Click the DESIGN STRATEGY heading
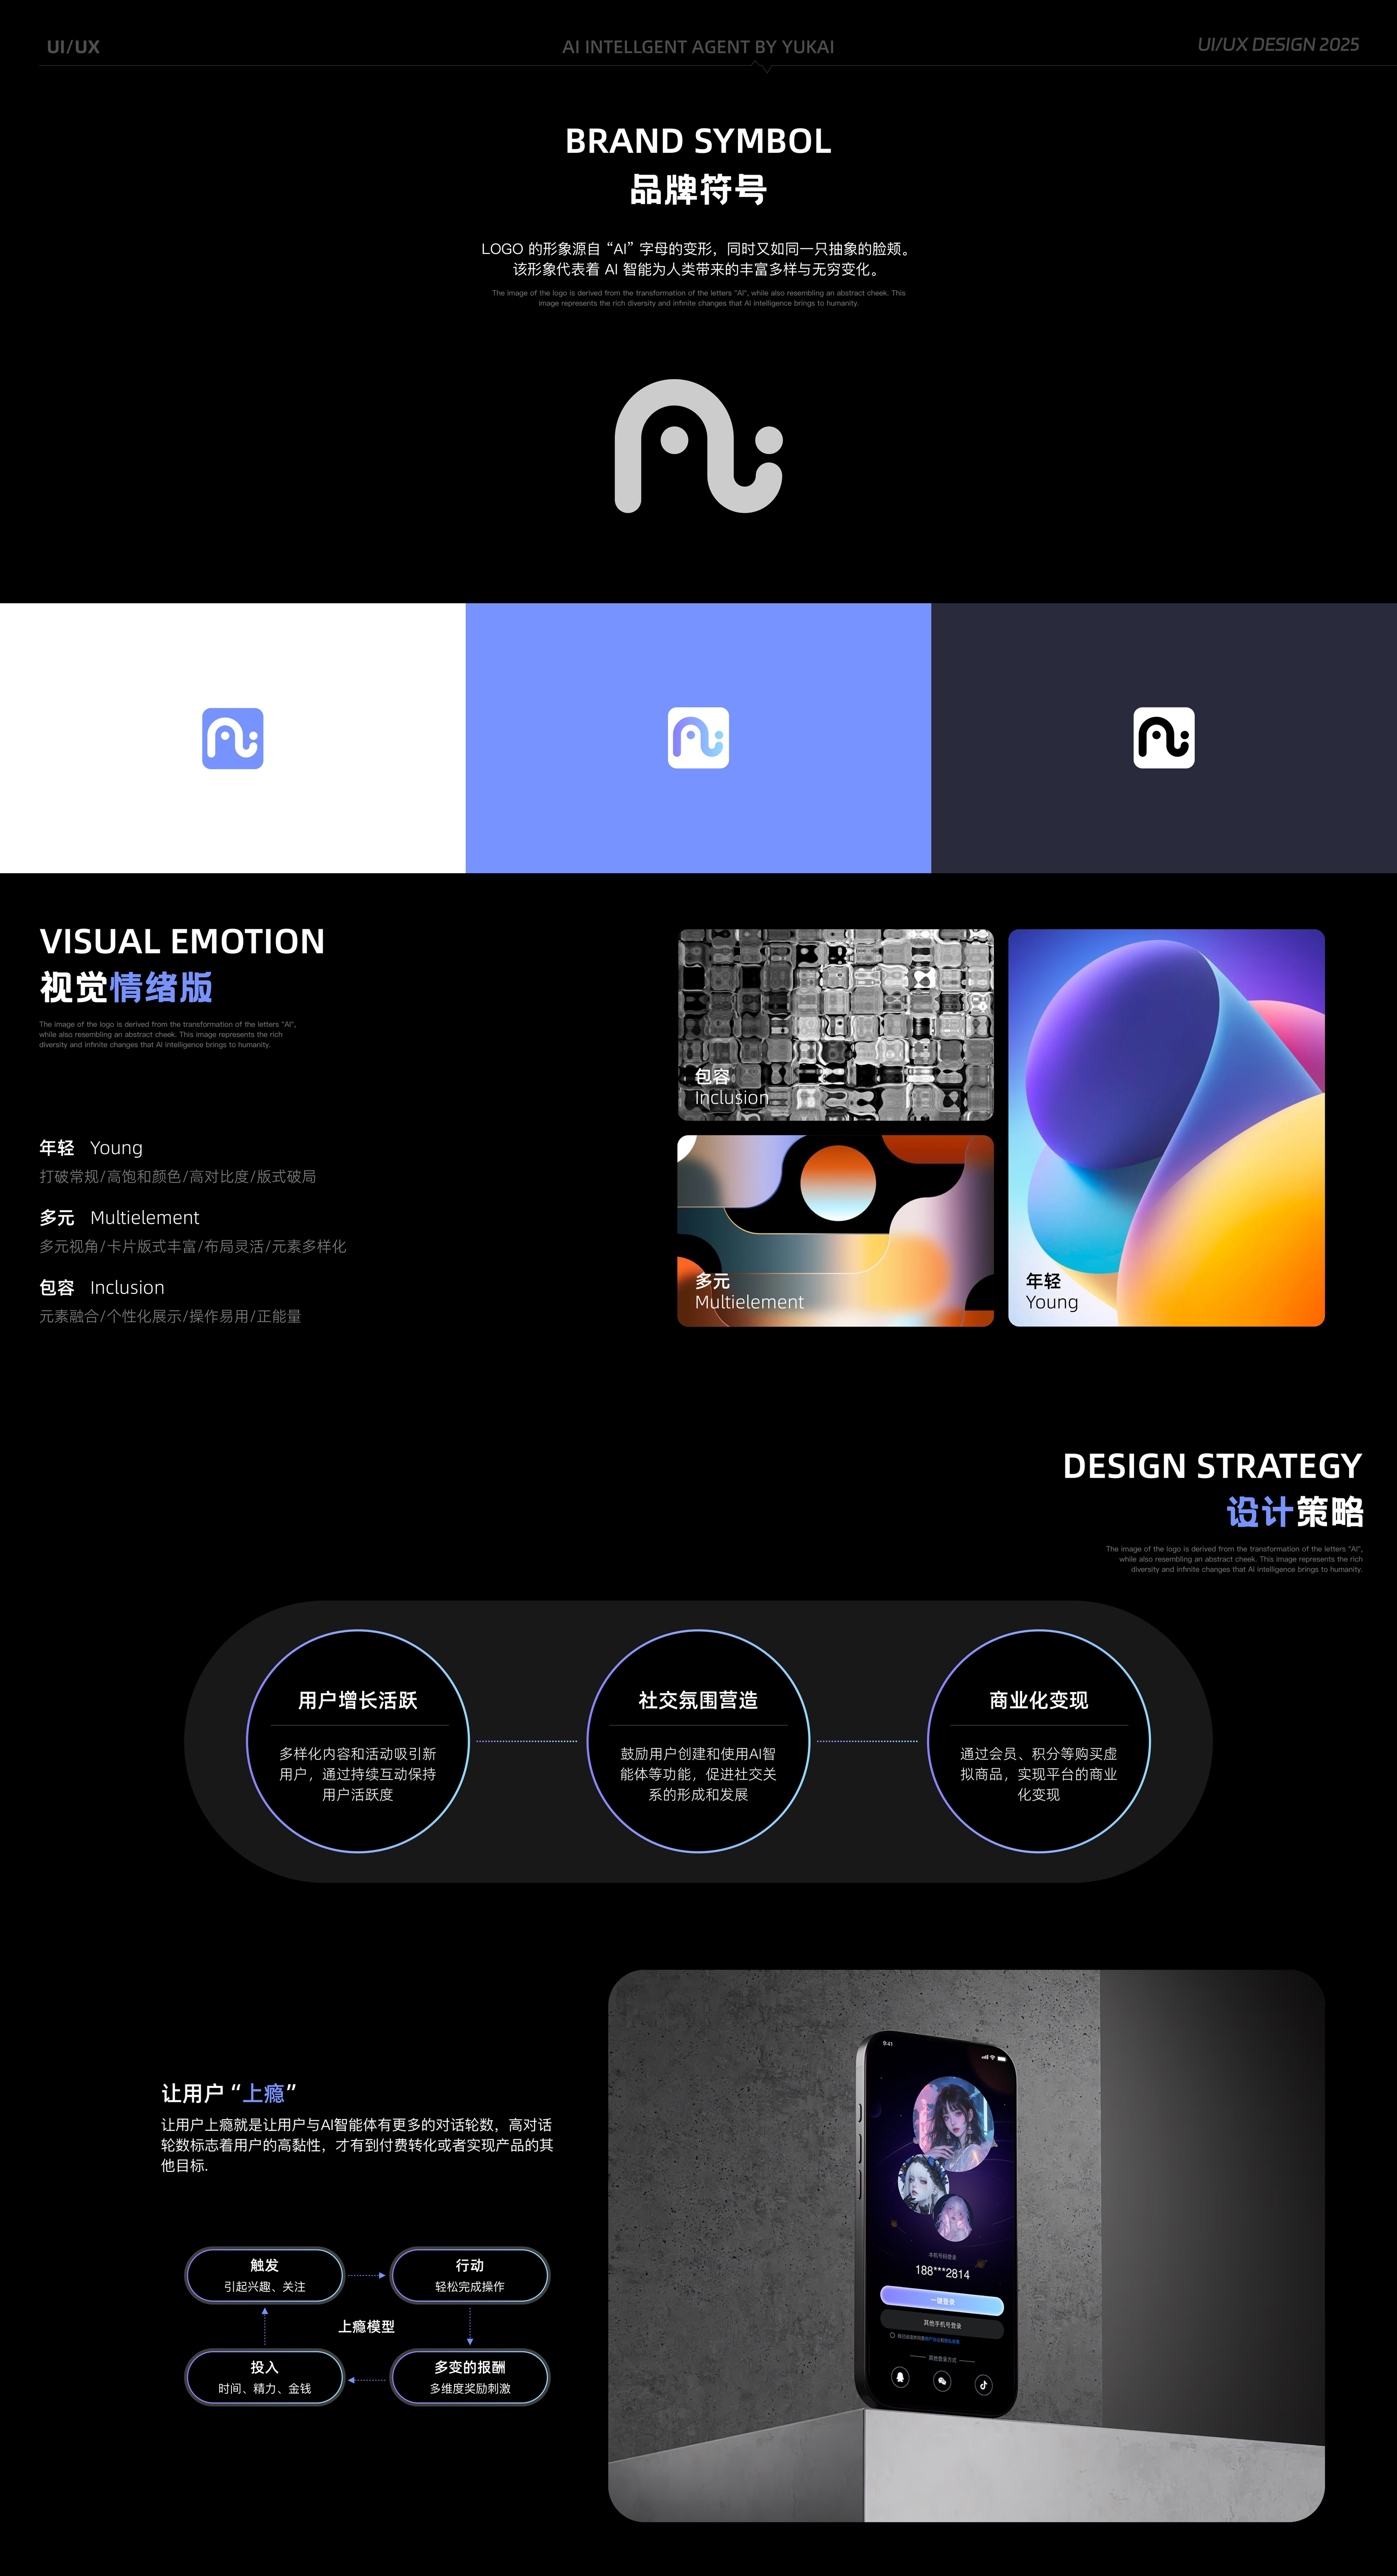This screenshot has width=1397, height=2576. 1212,1465
